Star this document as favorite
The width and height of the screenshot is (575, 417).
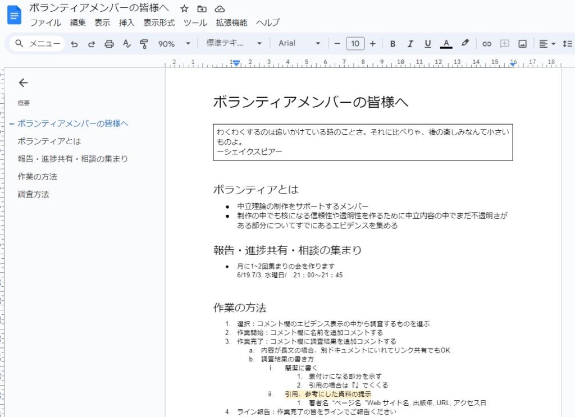click(x=184, y=8)
